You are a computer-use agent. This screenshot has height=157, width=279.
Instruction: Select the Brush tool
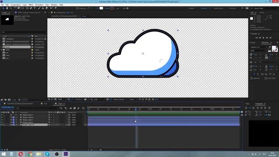click(39, 8)
